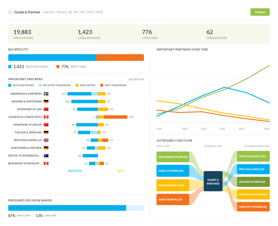Click the Received Patent legend swatch
Screen dimensions: 278x226
(10, 85)
